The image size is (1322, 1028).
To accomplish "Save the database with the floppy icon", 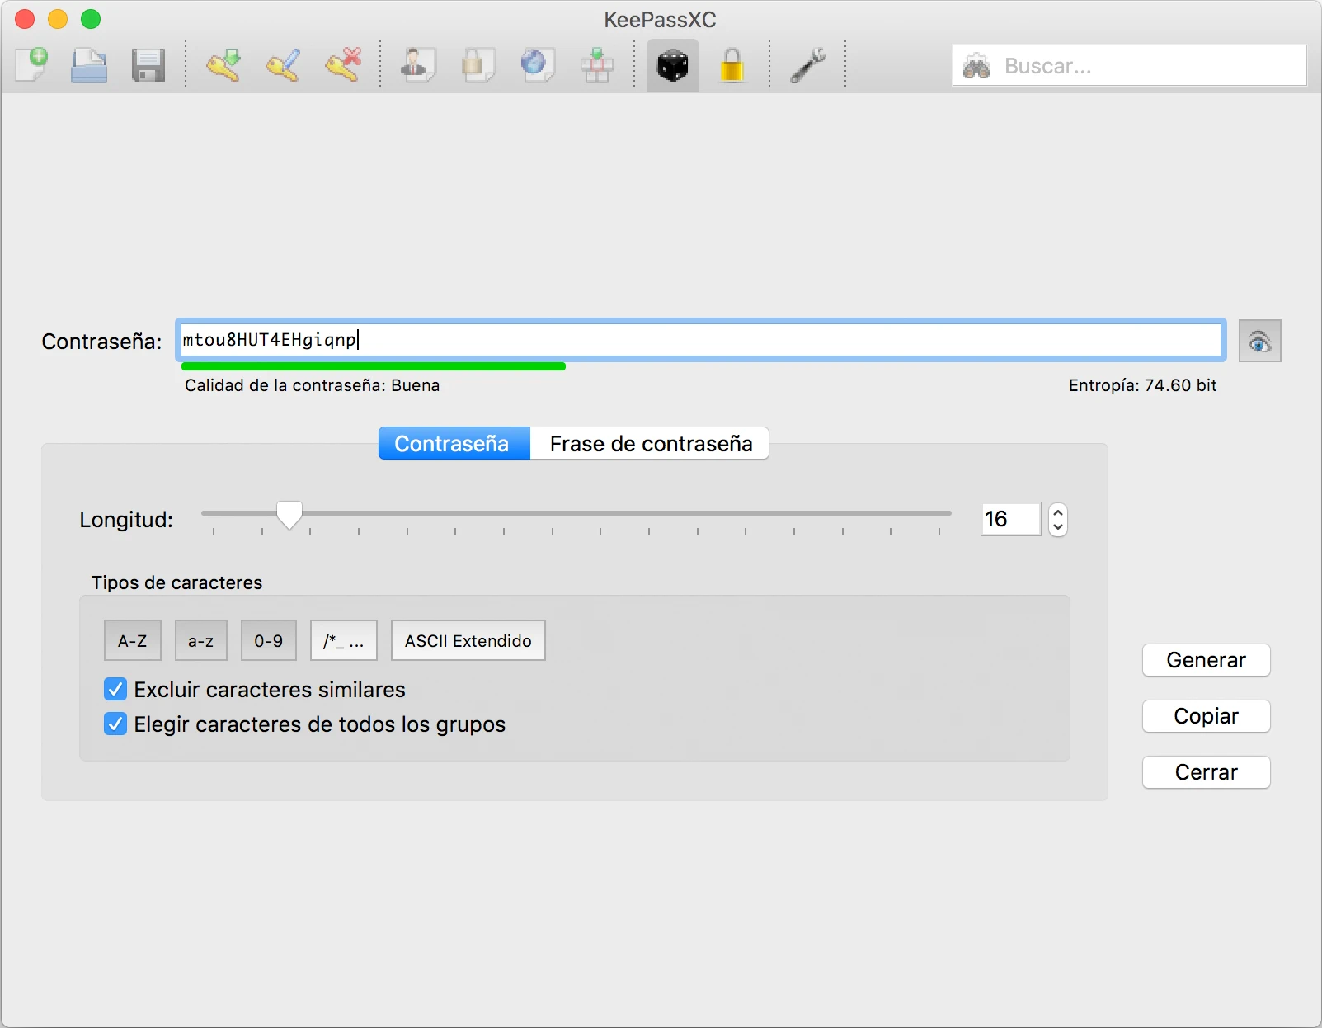I will tap(148, 65).
